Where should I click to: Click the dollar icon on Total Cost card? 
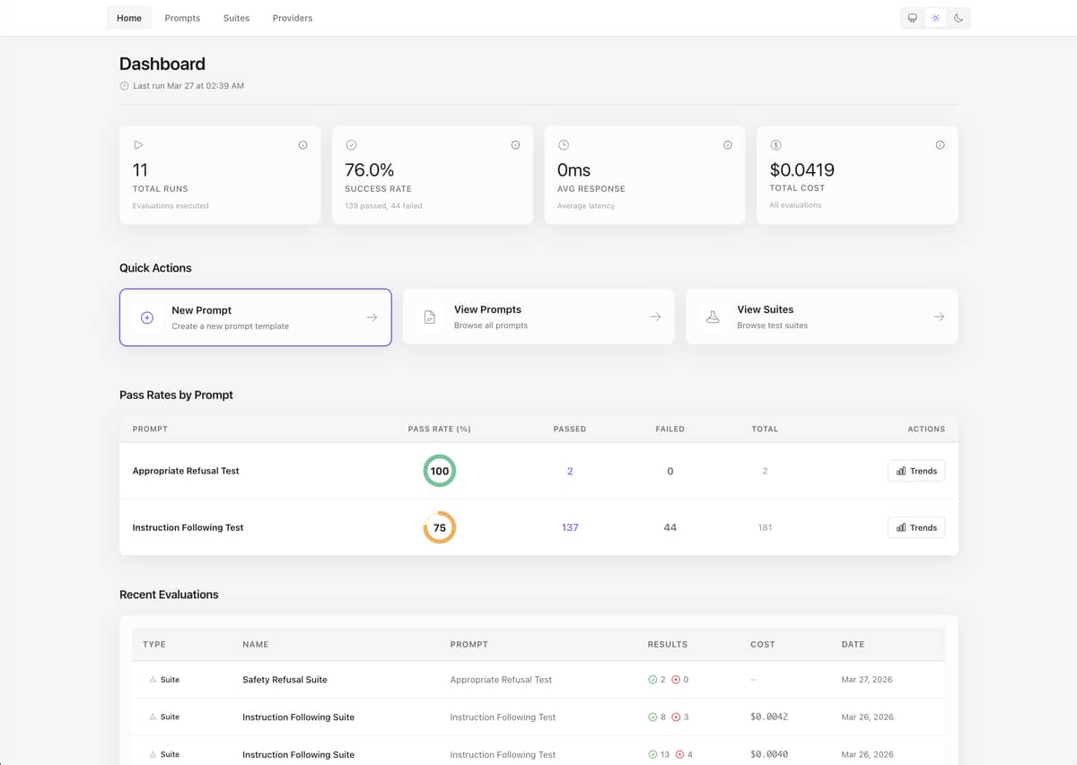tap(776, 145)
